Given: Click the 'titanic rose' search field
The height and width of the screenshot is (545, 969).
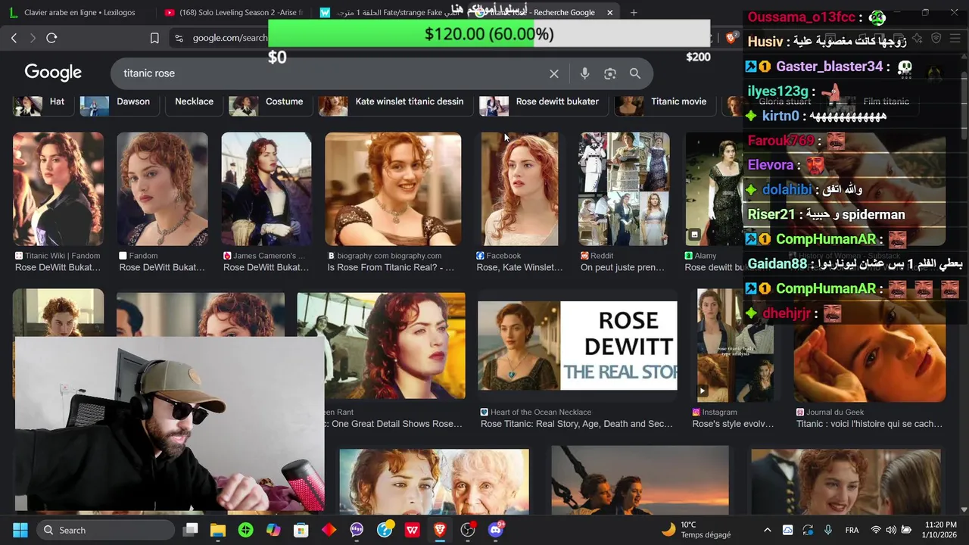Looking at the screenshot, I should (333, 73).
